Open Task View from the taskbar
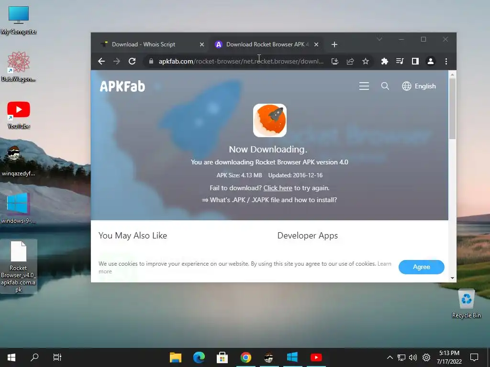This screenshot has width=490, height=367. point(57,357)
